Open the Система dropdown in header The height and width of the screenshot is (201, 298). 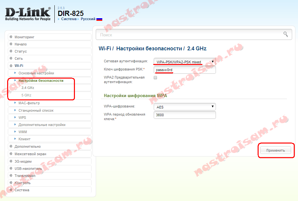pyautogui.click(x=68, y=19)
